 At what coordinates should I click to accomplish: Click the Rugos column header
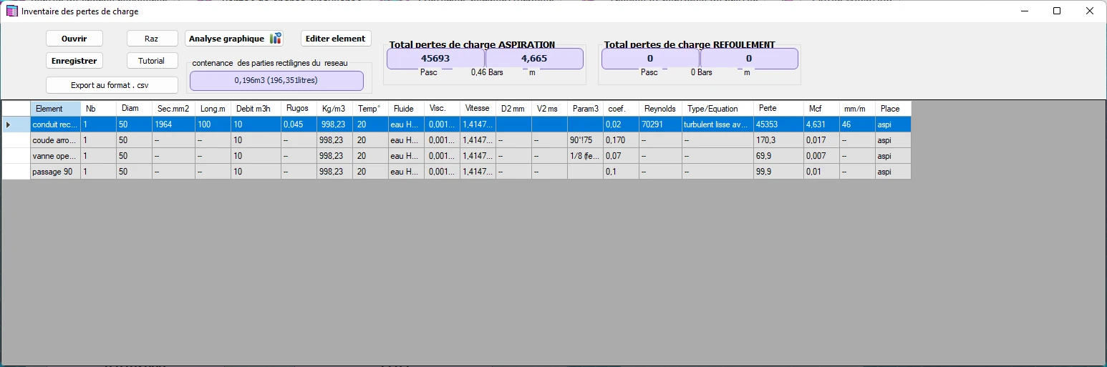pyautogui.click(x=299, y=109)
